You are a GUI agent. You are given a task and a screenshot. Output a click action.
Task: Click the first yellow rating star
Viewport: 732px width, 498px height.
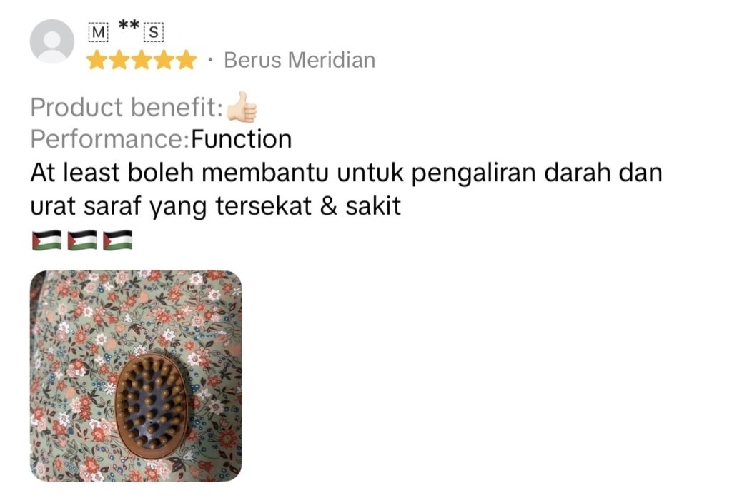(x=97, y=60)
